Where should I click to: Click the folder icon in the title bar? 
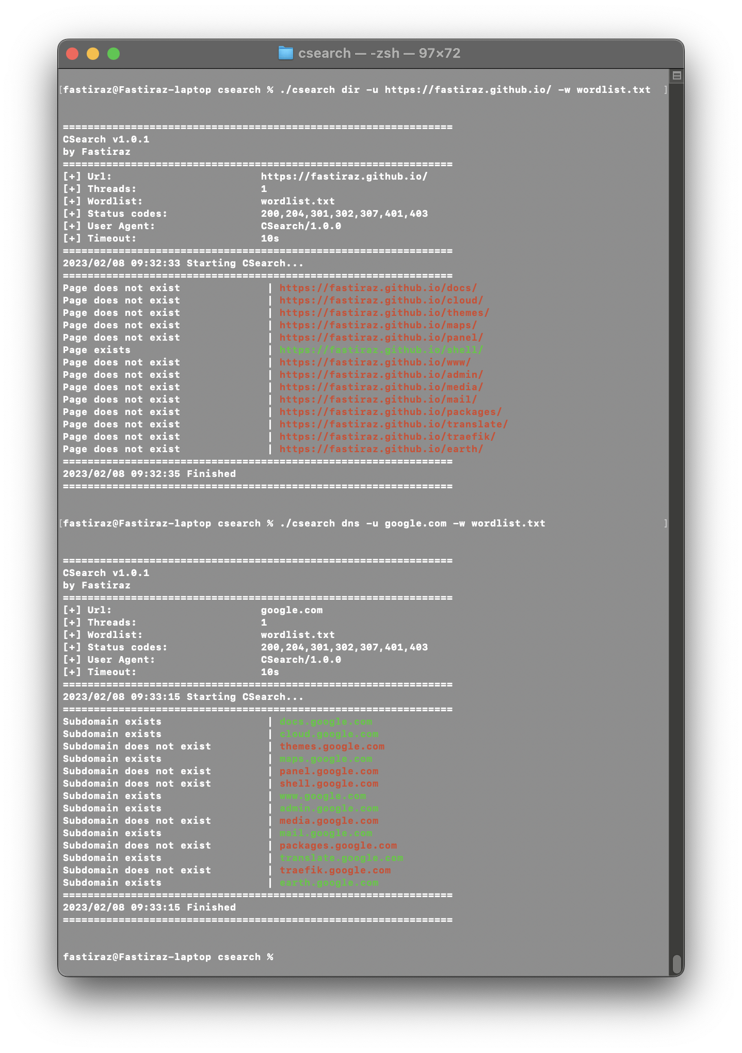[285, 53]
